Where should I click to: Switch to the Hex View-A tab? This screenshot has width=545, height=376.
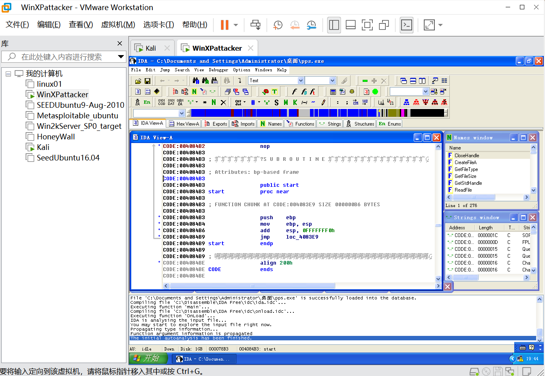pyautogui.click(x=184, y=124)
